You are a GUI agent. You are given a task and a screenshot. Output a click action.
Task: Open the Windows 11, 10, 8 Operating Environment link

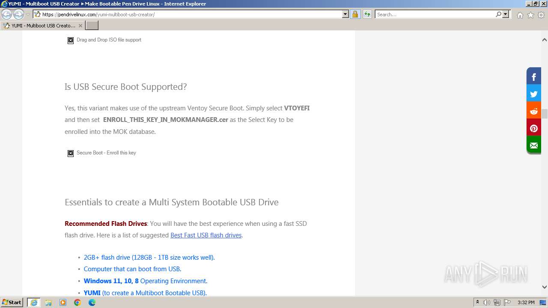(146, 281)
